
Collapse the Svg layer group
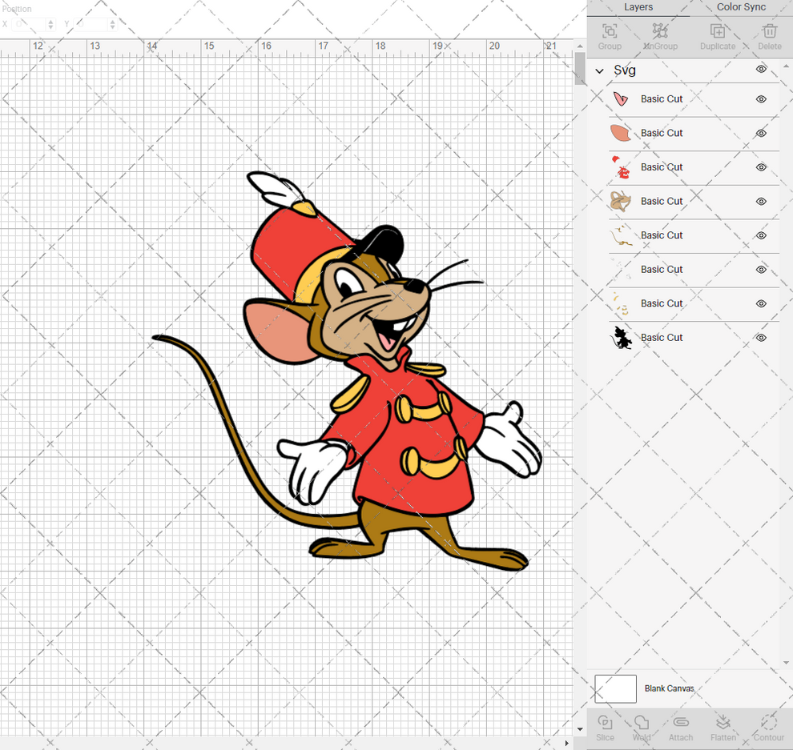coord(598,70)
